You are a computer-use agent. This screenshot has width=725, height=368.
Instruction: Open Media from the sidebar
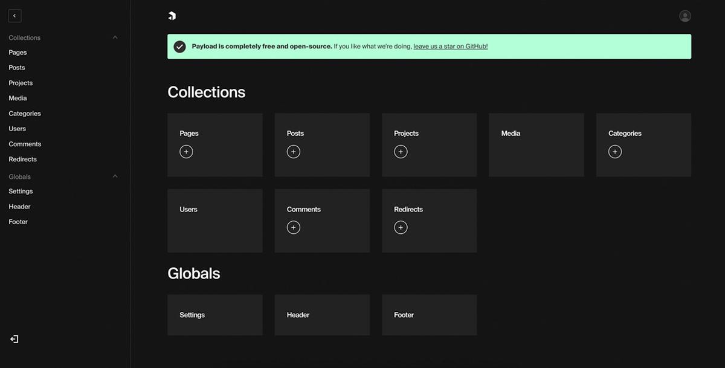[18, 98]
